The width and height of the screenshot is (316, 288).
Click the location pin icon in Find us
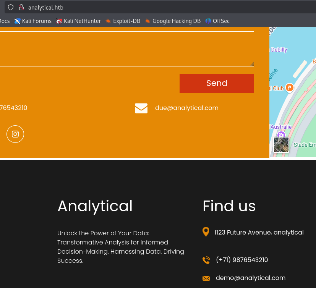coord(206,232)
